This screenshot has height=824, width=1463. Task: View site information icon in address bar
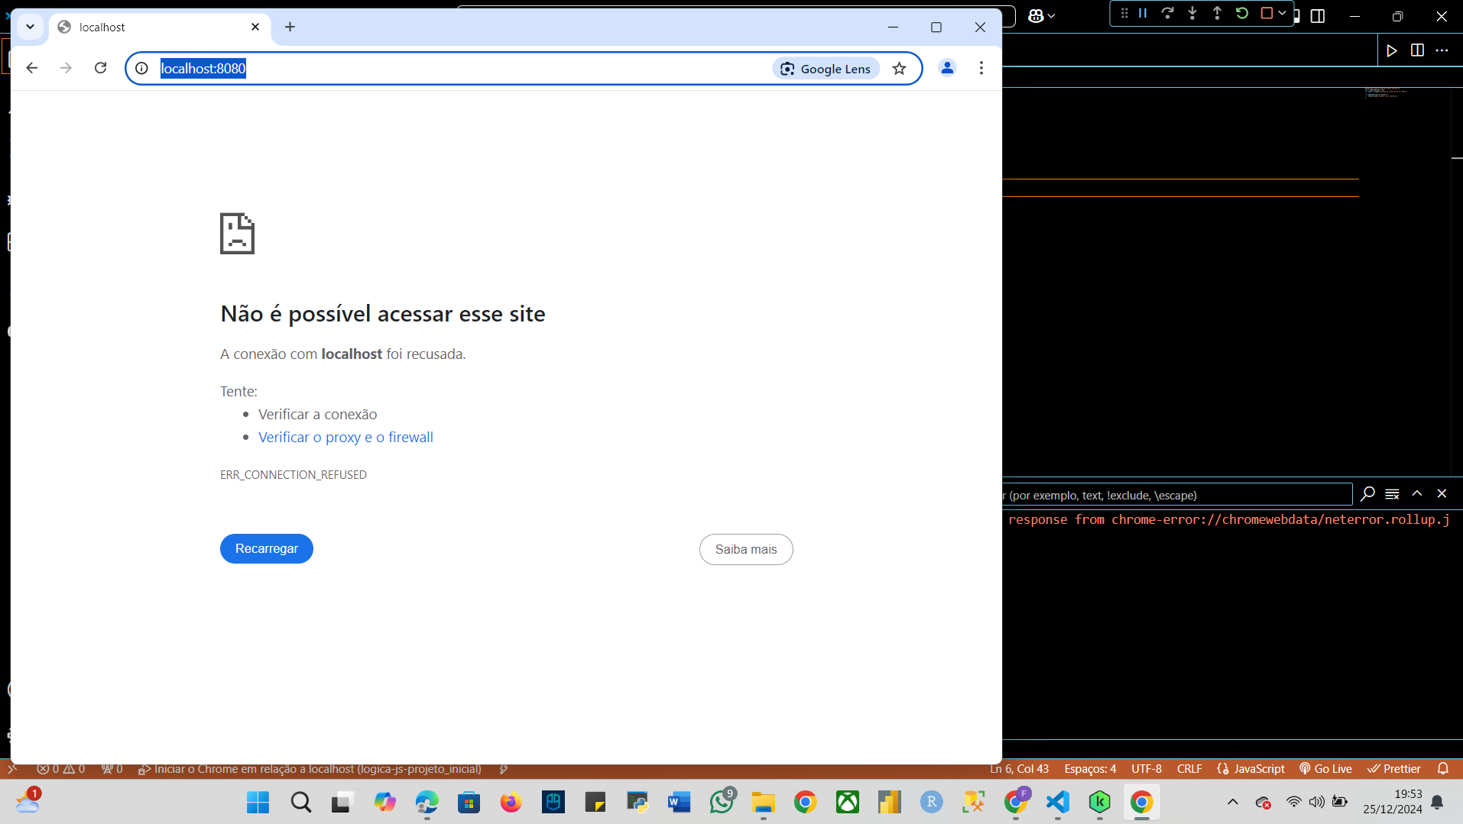[141, 68]
